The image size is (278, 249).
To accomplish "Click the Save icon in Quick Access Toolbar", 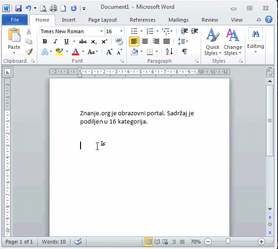I will point(18,8).
